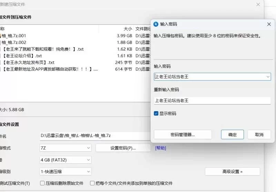Check 把每个文件/文件夹添加到单独的压缩文件 option

92,183
